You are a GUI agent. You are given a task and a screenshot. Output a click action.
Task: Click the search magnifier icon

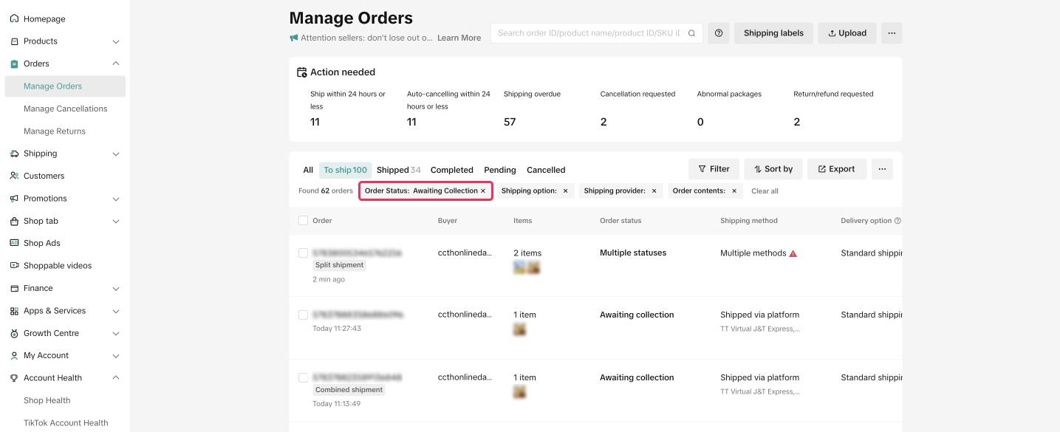pyautogui.click(x=691, y=33)
